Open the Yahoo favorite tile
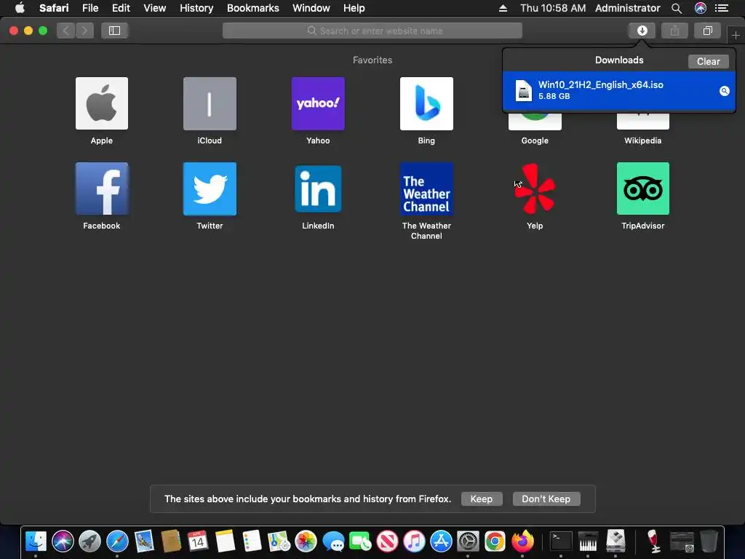The height and width of the screenshot is (559, 745). click(x=318, y=103)
